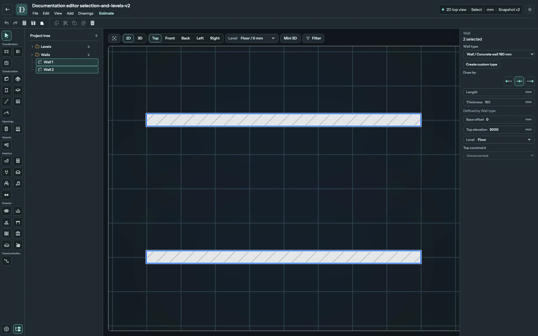Viewport: 538px width, 336px height.
Task: Open the File menu
Action: (x=35, y=13)
